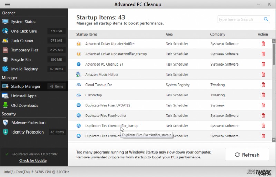Click the startup items search field
The height and width of the screenshot is (177, 276).
click(x=240, y=19)
